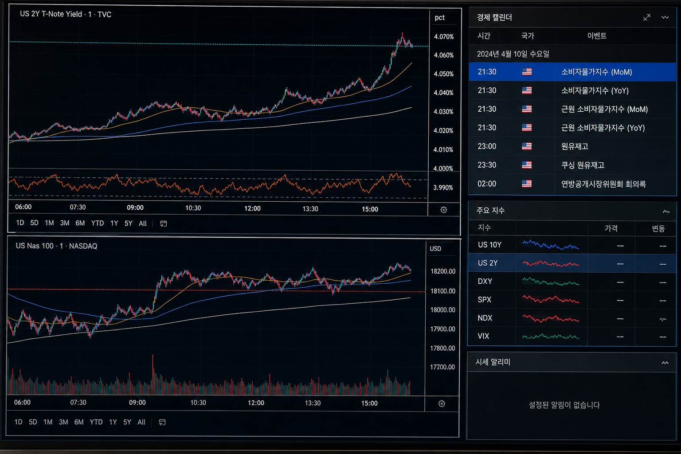
Task: Switch US 2Y chart to YTD range
Action: pyautogui.click(x=98, y=223)
